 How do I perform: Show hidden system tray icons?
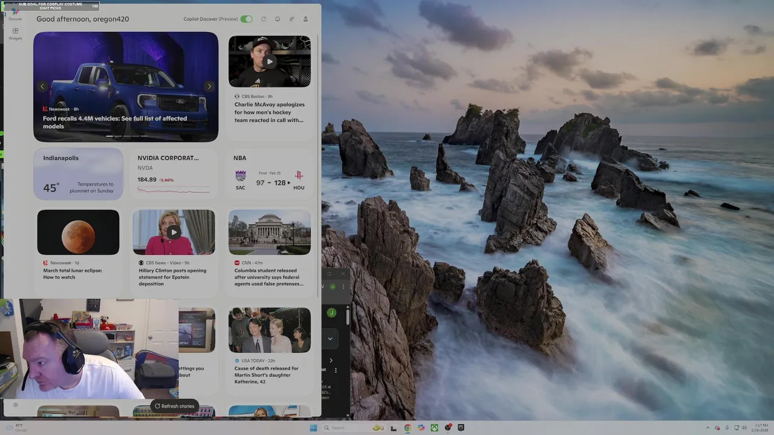click(707, 428)
